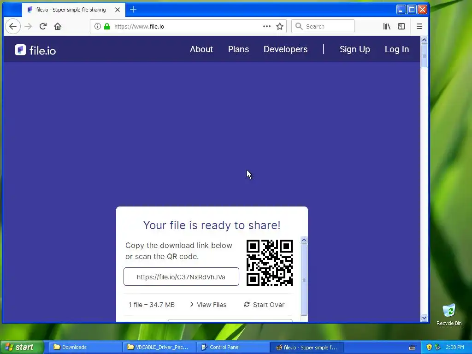
Task: Open the About page
Action: [201, 49]
